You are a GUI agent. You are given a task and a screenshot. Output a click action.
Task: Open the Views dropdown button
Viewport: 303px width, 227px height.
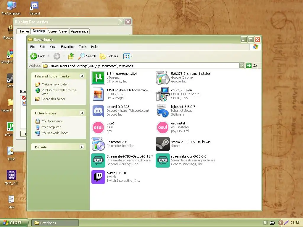[128, 56]
